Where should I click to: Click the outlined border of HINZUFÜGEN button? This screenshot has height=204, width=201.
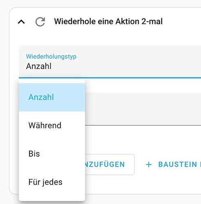click(x=134, y=164)
